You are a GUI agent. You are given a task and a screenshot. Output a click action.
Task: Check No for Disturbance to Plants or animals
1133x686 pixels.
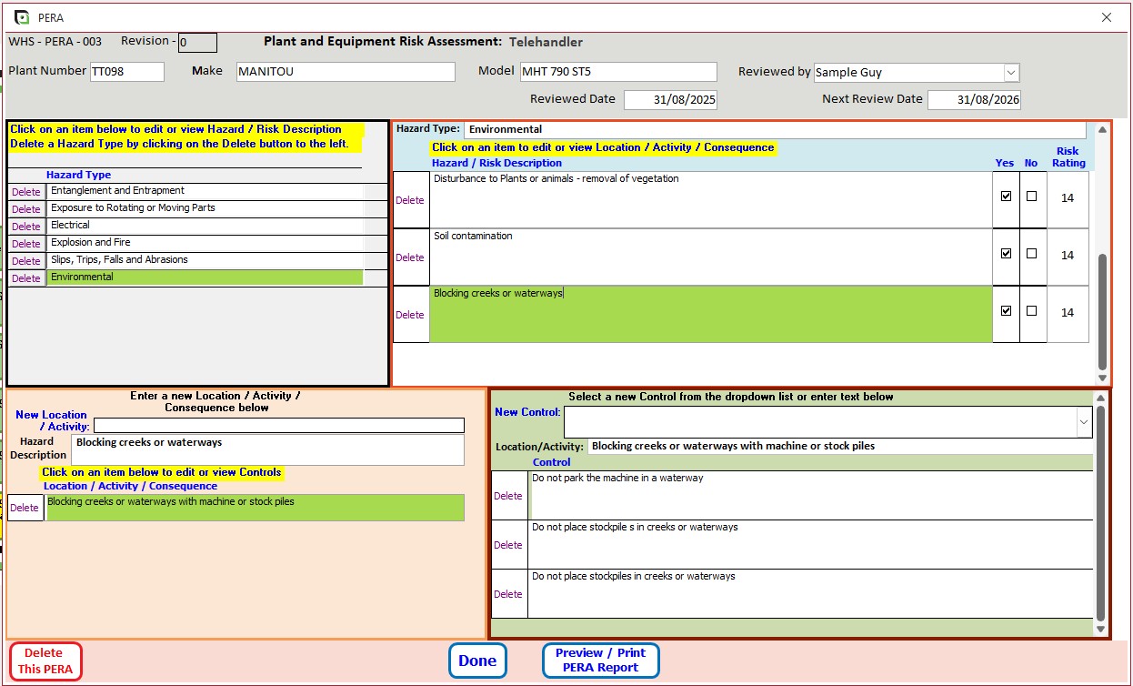click(1031, 196)
